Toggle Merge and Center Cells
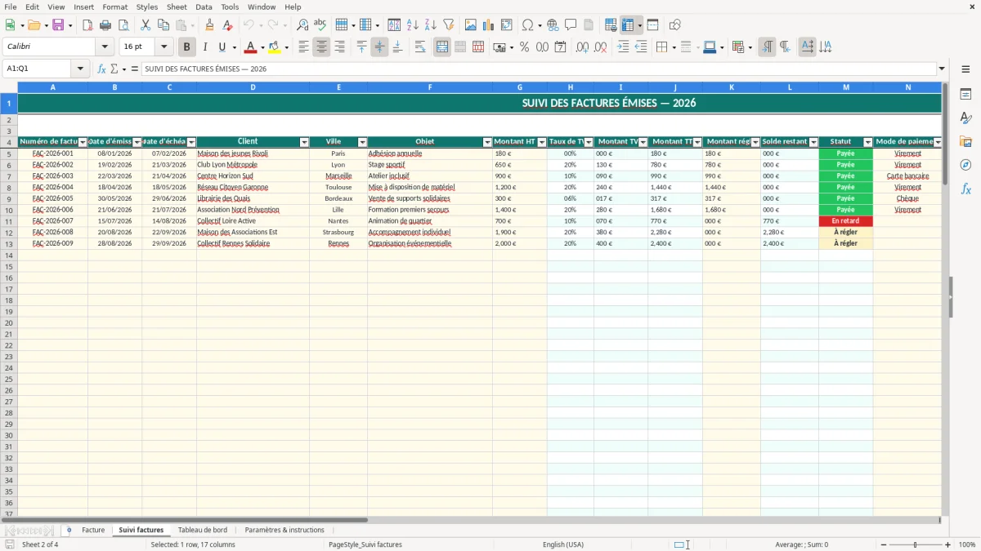 [x=442, y=47]
